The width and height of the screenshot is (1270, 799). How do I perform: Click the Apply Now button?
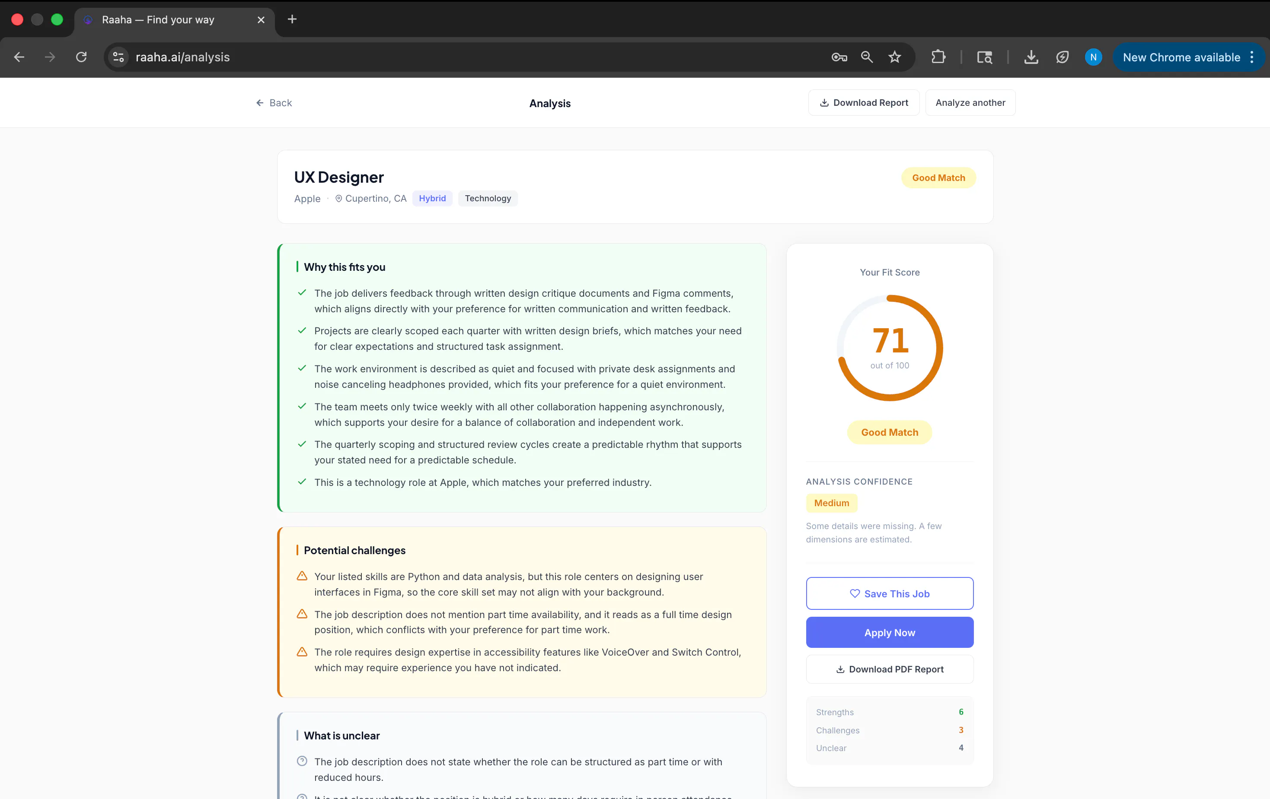click(x=889, y=632)
